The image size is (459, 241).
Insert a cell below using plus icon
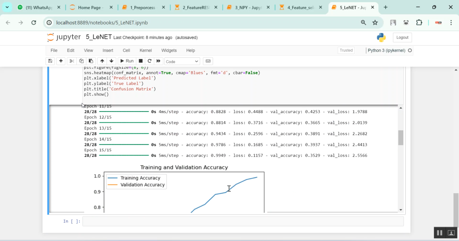tap(61, 61)
